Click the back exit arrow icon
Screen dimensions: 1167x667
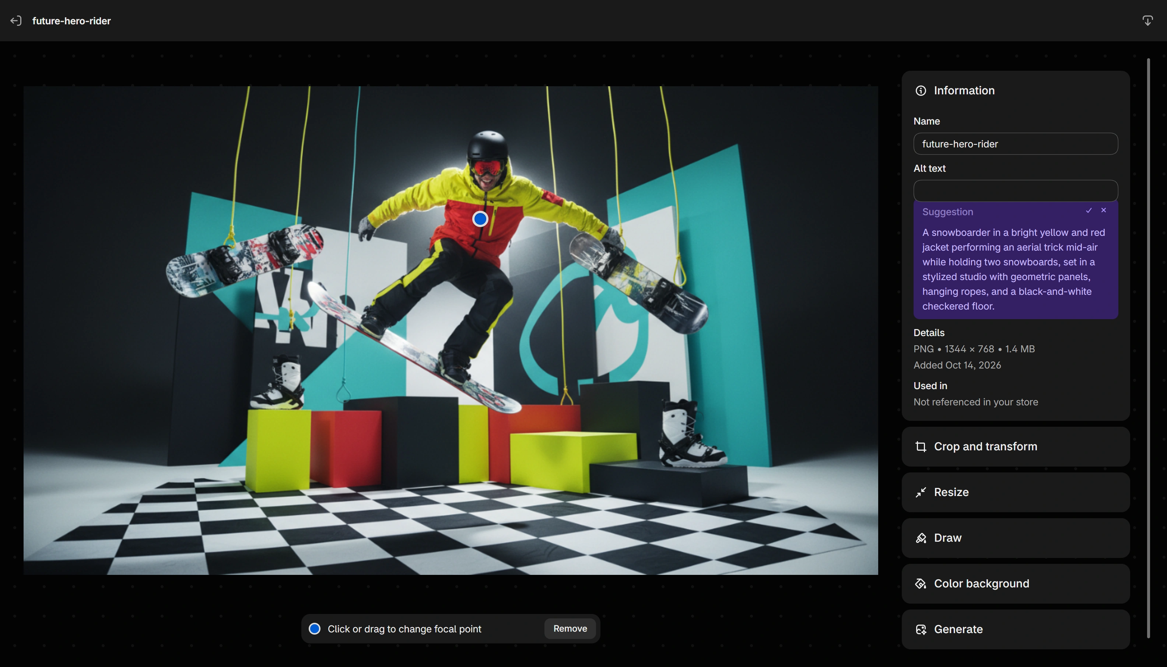(16, 21)
